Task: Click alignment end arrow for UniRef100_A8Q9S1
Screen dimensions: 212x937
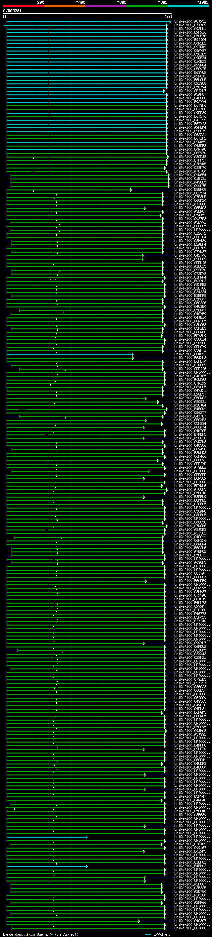Action: pyautogui.click(x=158, y=402)
